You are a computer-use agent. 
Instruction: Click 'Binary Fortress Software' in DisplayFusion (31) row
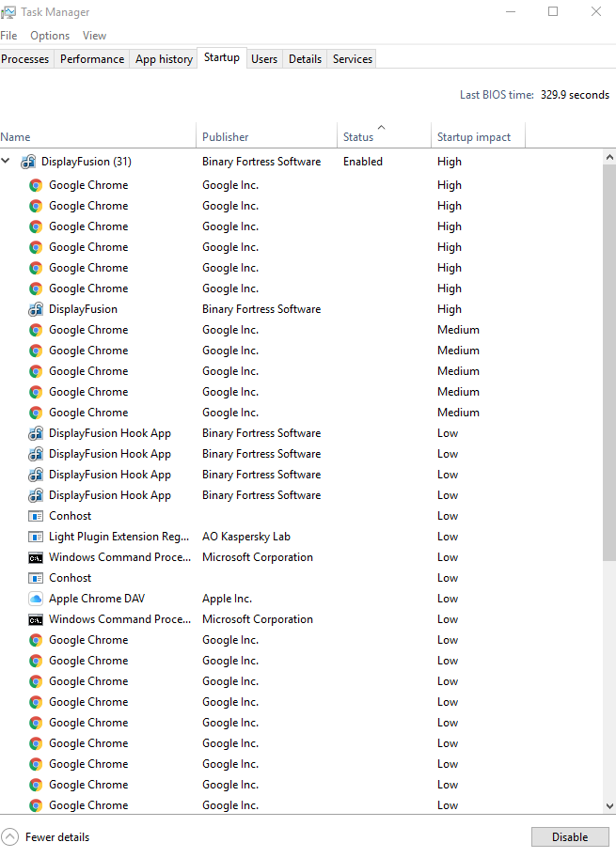pos(261,162)
